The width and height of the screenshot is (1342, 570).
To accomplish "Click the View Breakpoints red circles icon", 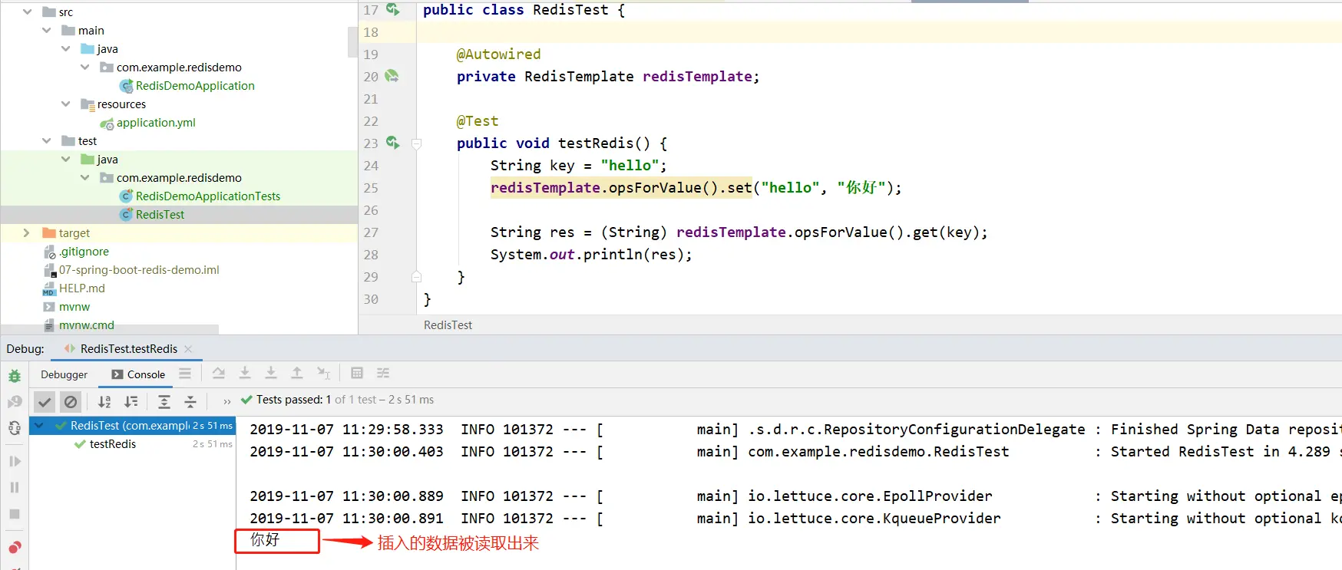I will click(x=15, y=547).
